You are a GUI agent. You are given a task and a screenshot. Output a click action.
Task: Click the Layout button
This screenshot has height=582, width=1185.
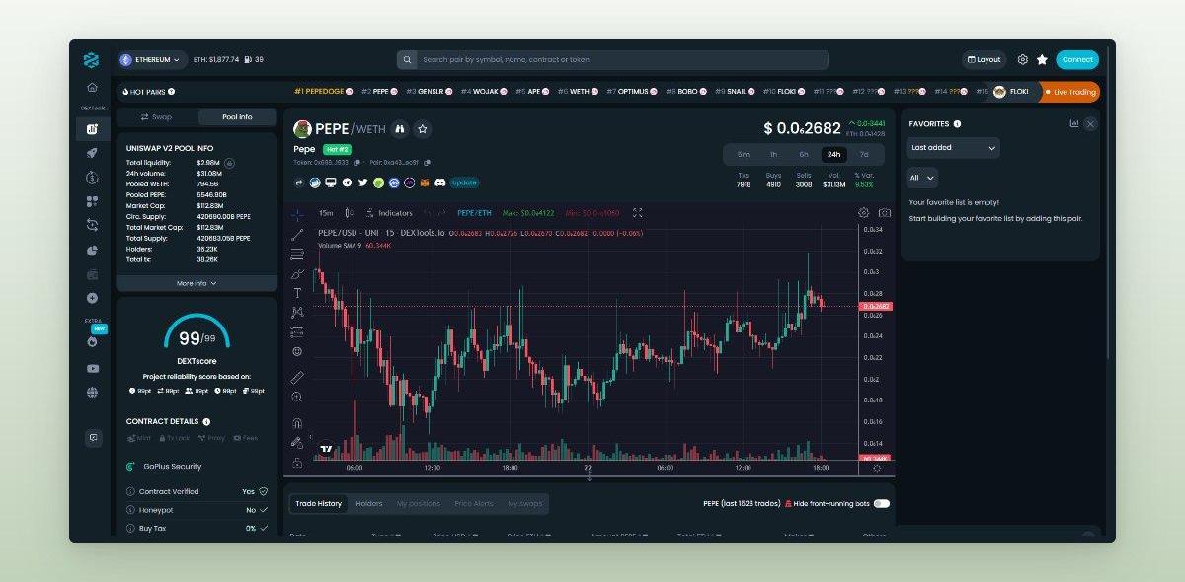[984, 60]
